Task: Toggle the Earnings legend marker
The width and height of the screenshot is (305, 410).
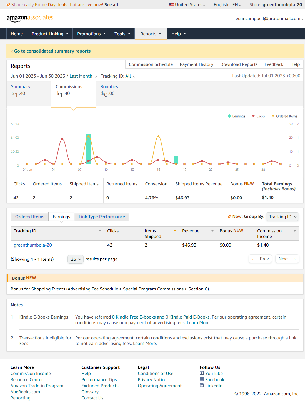Action: click(229, 116)
